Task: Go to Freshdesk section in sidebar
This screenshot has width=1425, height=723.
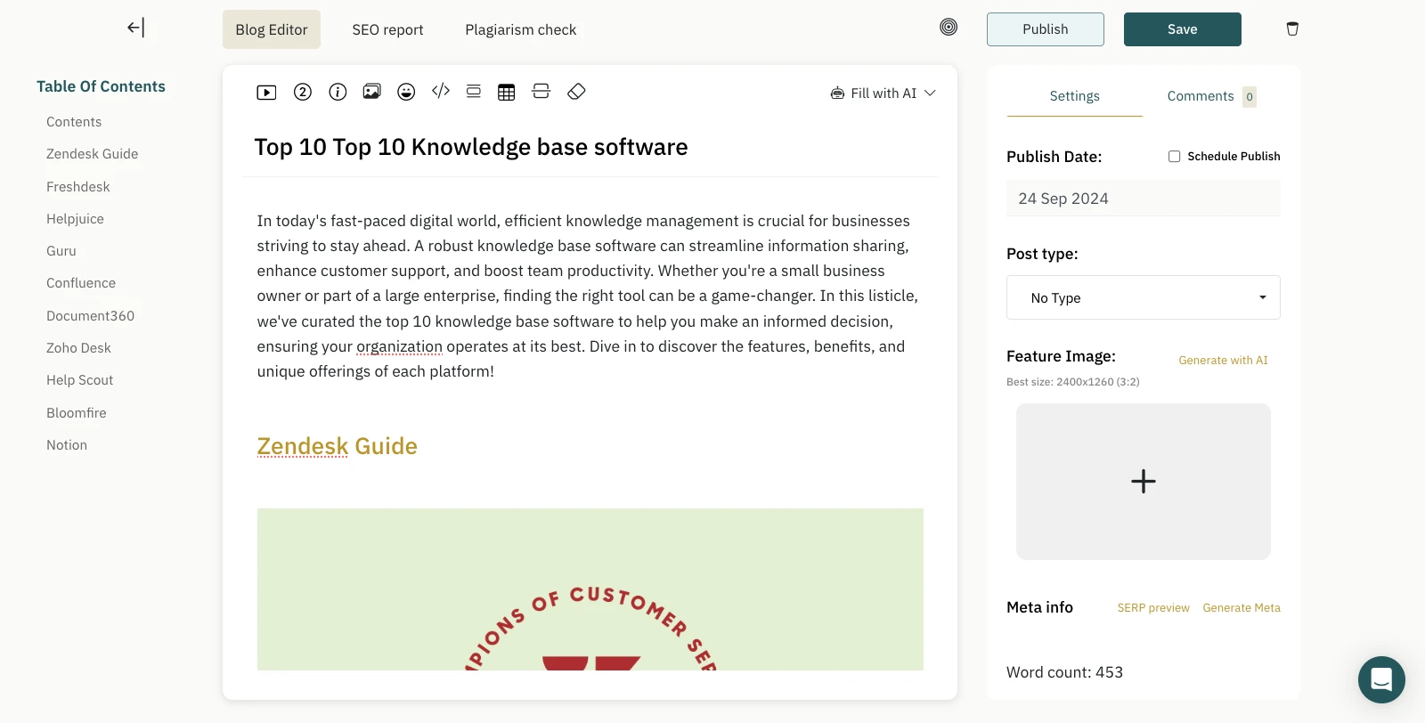Action: tap(78, 187)
